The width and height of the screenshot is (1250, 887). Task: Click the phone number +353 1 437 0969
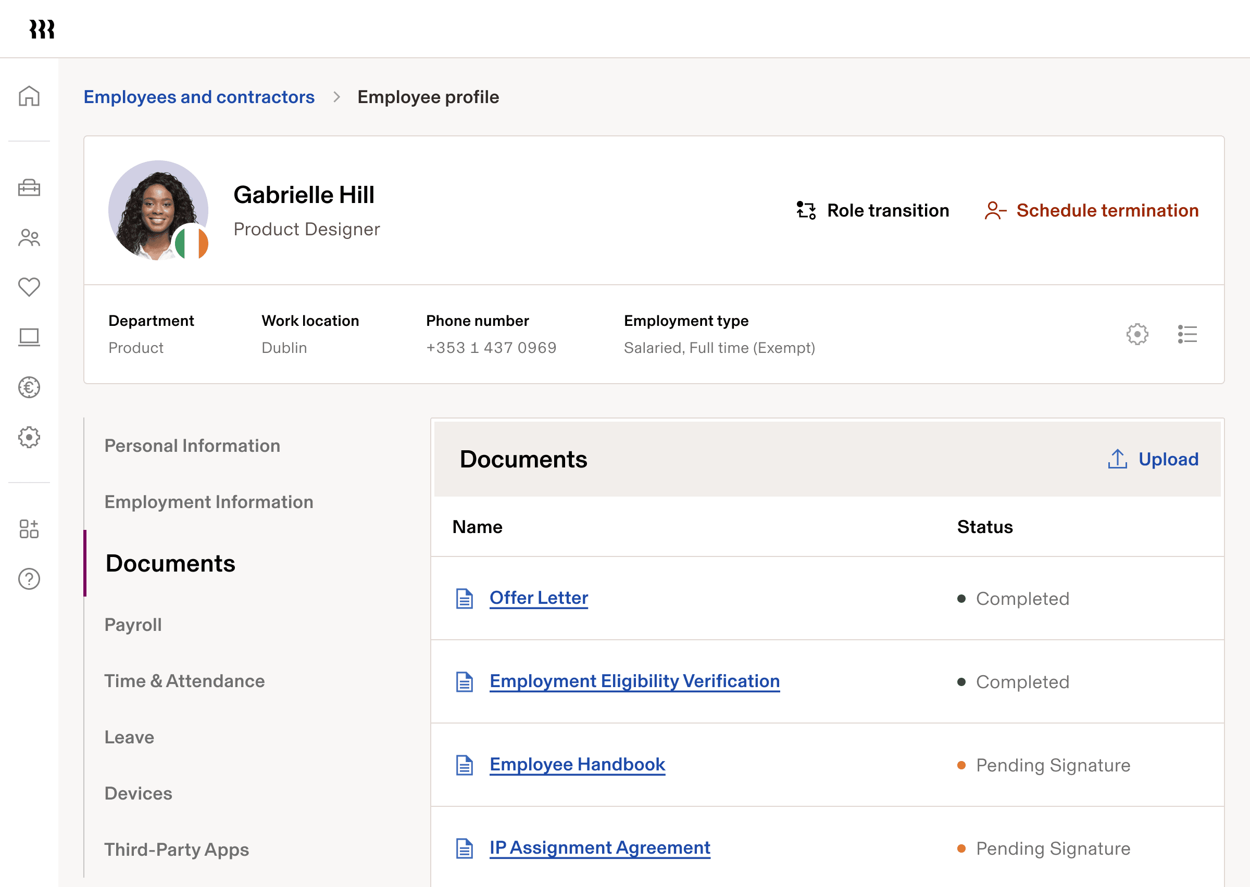pos(491,347)
